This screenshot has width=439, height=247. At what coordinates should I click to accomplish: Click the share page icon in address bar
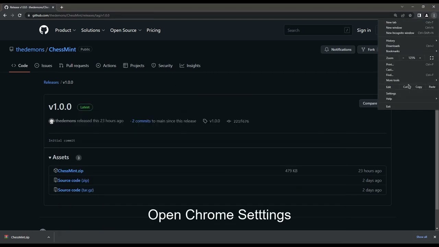403,15
